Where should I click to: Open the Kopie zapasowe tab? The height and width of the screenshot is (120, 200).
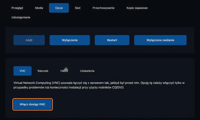(x=137, y=8)
